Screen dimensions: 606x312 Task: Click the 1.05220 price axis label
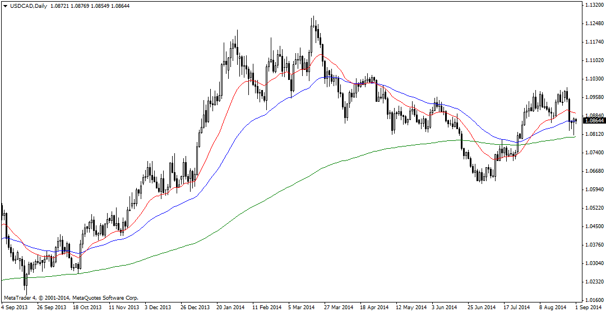tap(594, 208)
